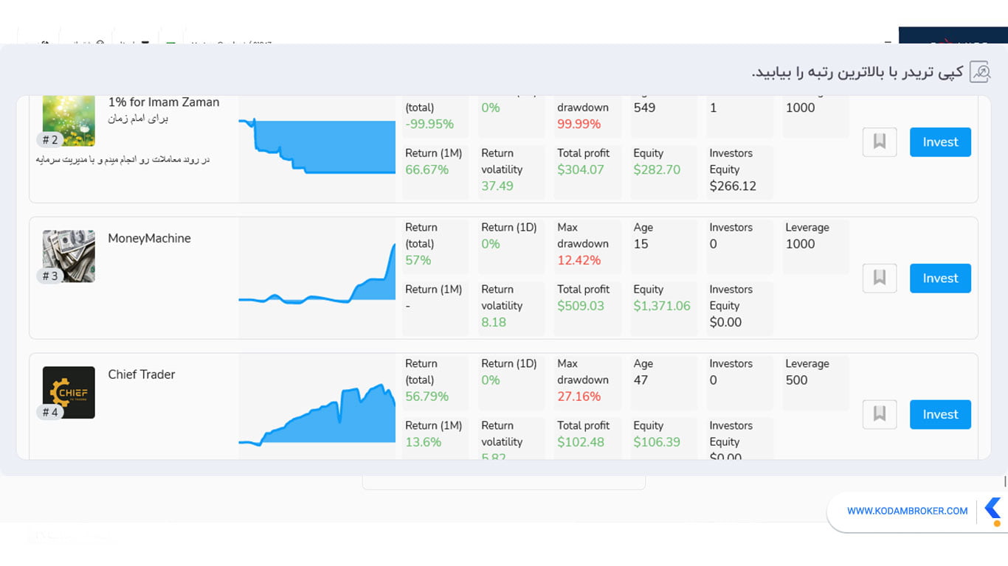This screenshot has height=566, width=1008.
Task: Click the top-ranked trader search icon
Action: point(980,71)
